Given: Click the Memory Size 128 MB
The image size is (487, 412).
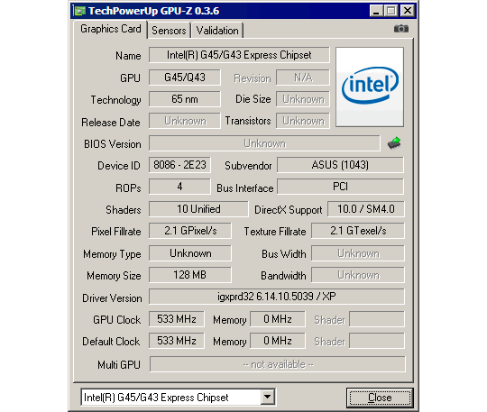Looking at the screenshot, I should [x=190, y=275].
